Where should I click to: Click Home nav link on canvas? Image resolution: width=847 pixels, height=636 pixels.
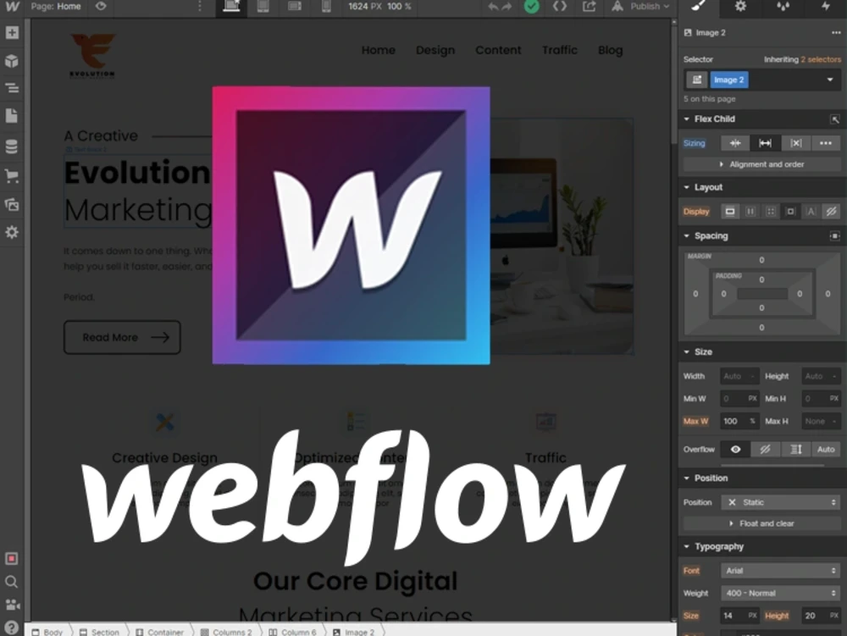click(378, 50)
